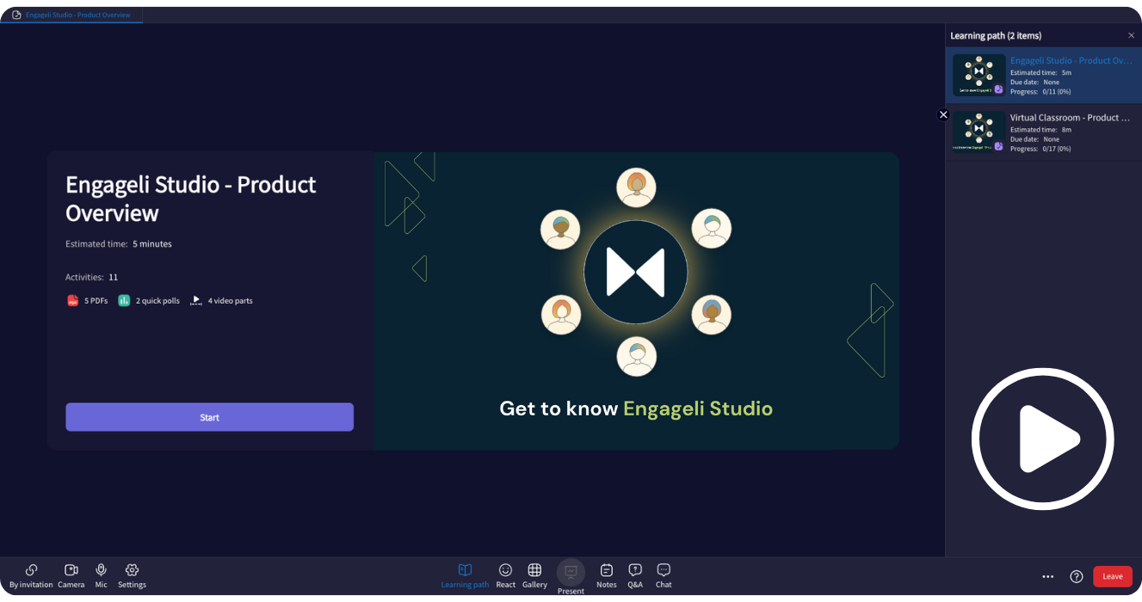Open the Q&A icon
This screenshot has height=602, width=1142.
point(635,570)
